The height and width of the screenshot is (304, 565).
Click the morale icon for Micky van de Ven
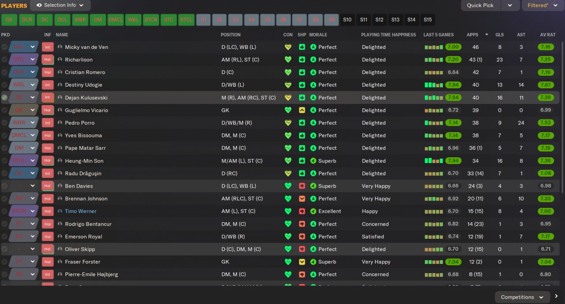click(x=313, y=47)
